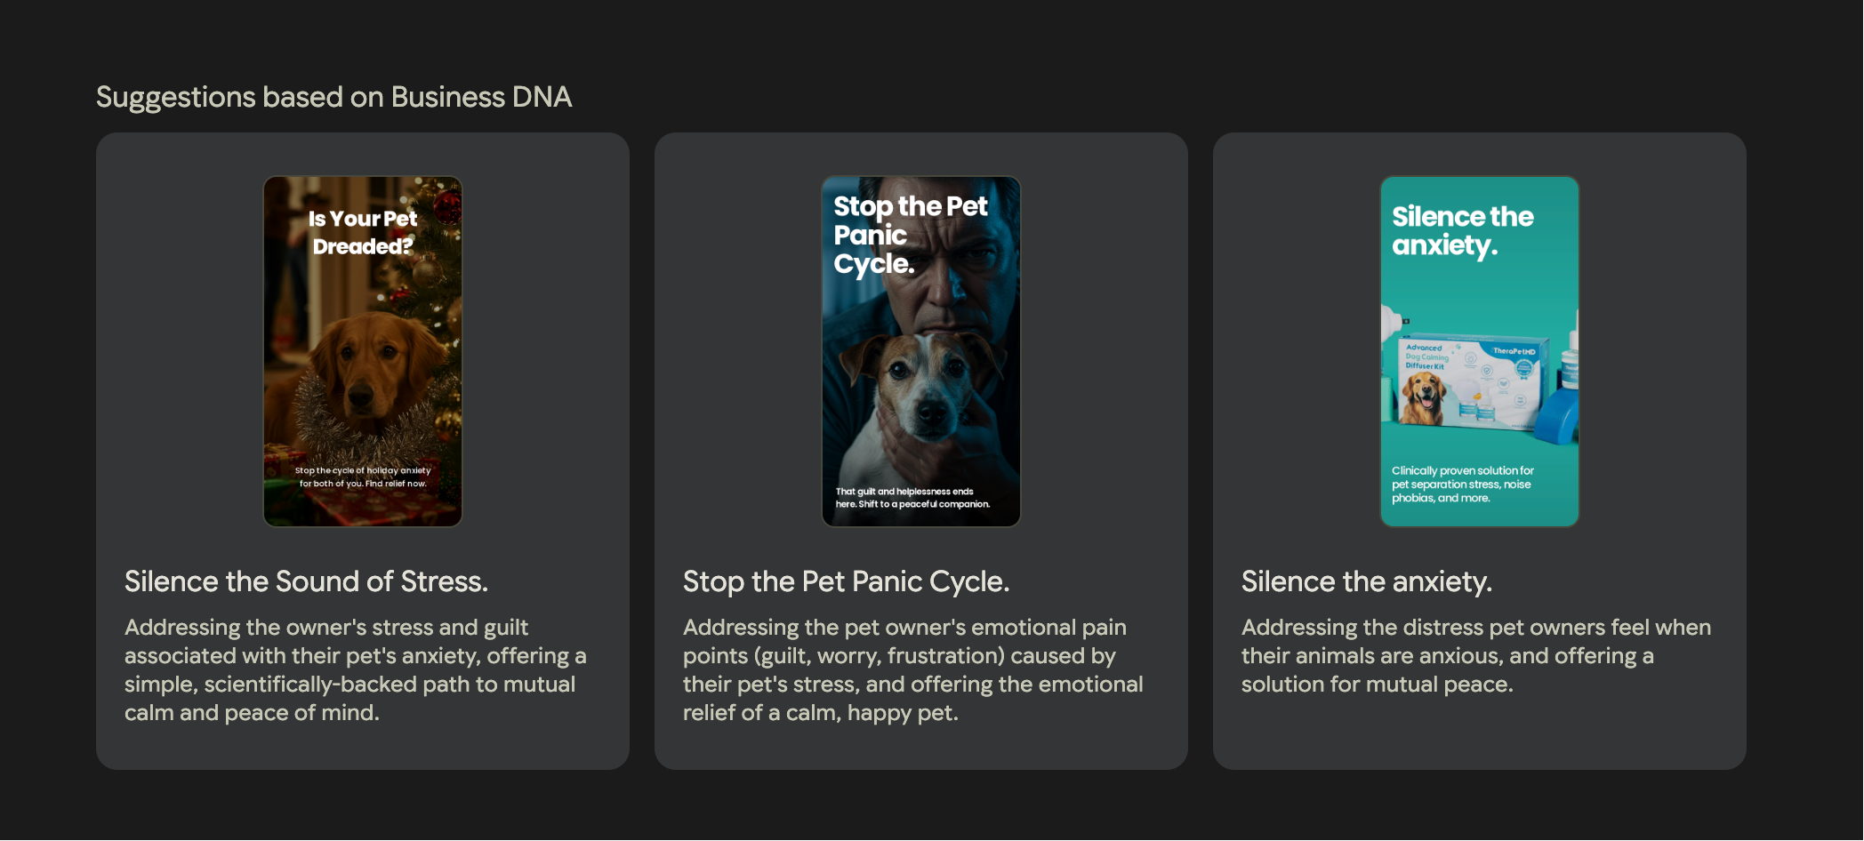This screenshot has height=841, width=1864.
Task: Choose the teal Silence the anxiety ad thumbnail
Action: tap(1479, 351)
